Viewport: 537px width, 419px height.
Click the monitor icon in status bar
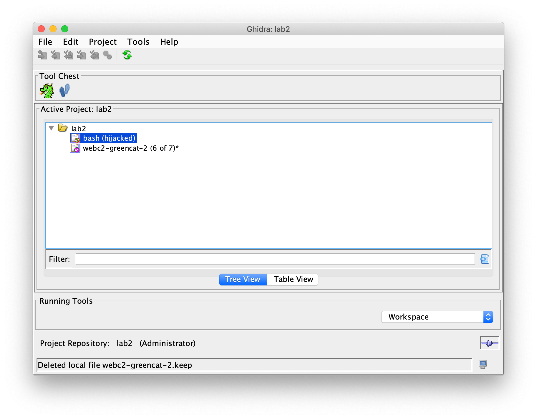pyautogui.click(x=483, y=365)
